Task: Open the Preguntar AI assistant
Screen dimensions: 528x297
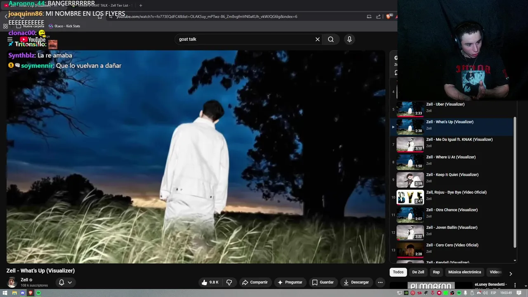Action: (290, 282)
